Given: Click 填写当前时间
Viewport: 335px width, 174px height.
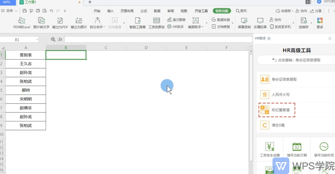Looking at the screenshot, I should pos(324,149).
